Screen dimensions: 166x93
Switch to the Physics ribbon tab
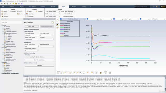click(22, 7)
